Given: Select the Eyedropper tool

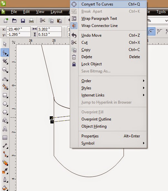Looking at the screenshot, I should pyautogui.click(x=5, y=171).
